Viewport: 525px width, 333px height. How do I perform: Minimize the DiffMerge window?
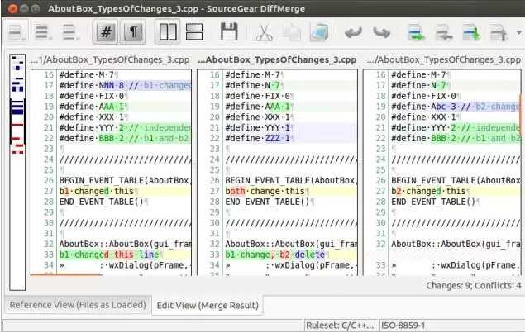[x=24, y=9]
